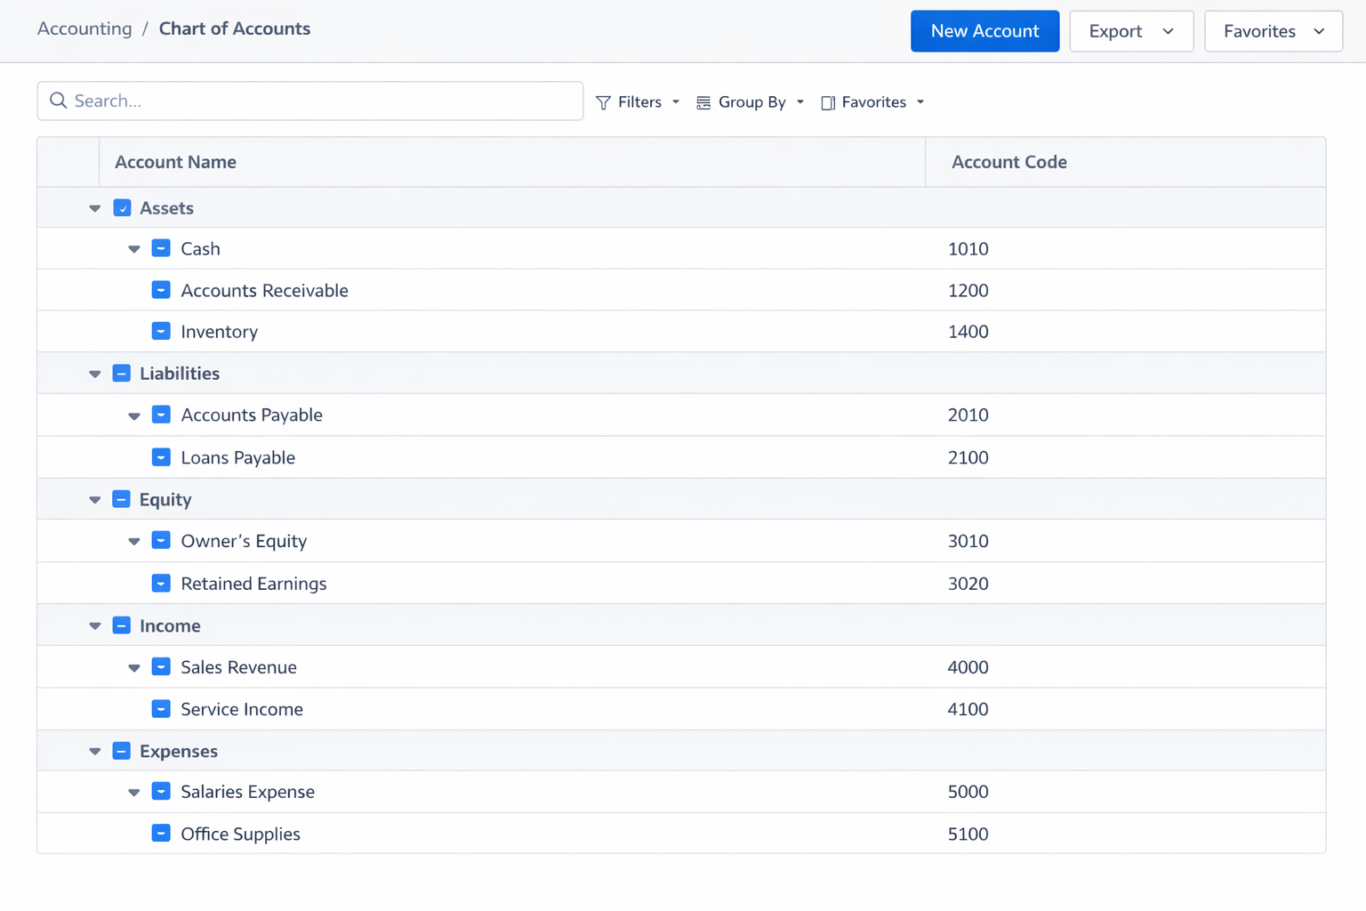
Task: Click the search magnifier icon
Action: click(x=58, y=101)
